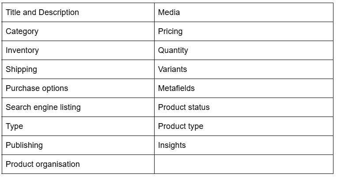Select the Metafields cell

(244, 88)
